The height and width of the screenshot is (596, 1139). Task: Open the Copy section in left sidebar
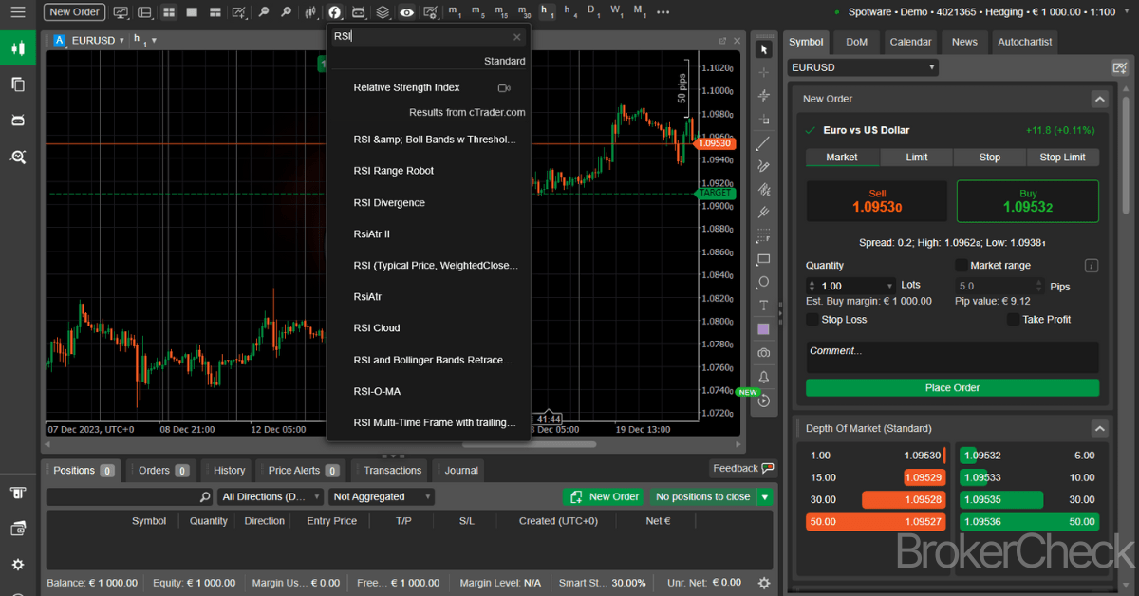click(18, 84)
